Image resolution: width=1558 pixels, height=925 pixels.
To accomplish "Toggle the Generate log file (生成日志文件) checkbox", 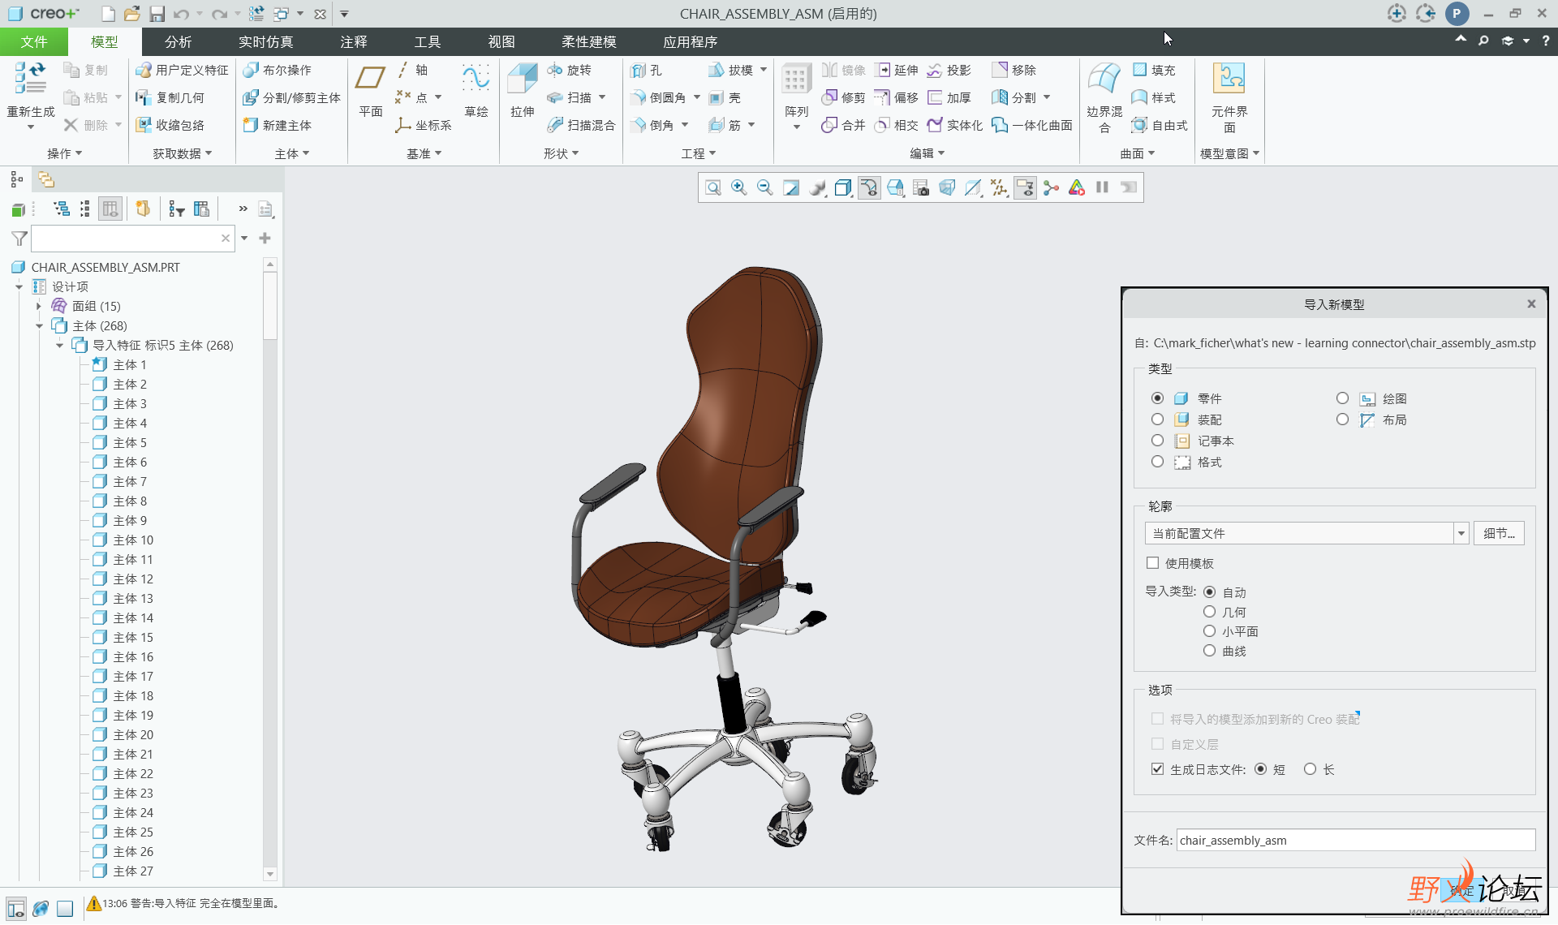I will [x=1157, y=769].
